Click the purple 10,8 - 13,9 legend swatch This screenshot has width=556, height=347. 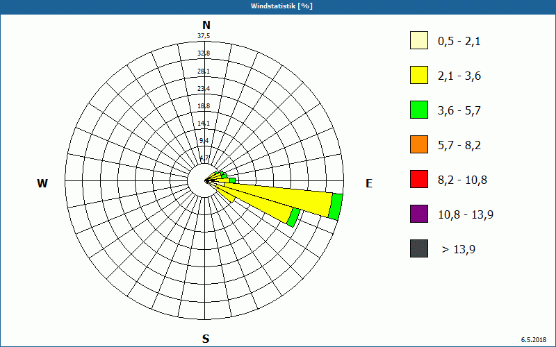419,214
